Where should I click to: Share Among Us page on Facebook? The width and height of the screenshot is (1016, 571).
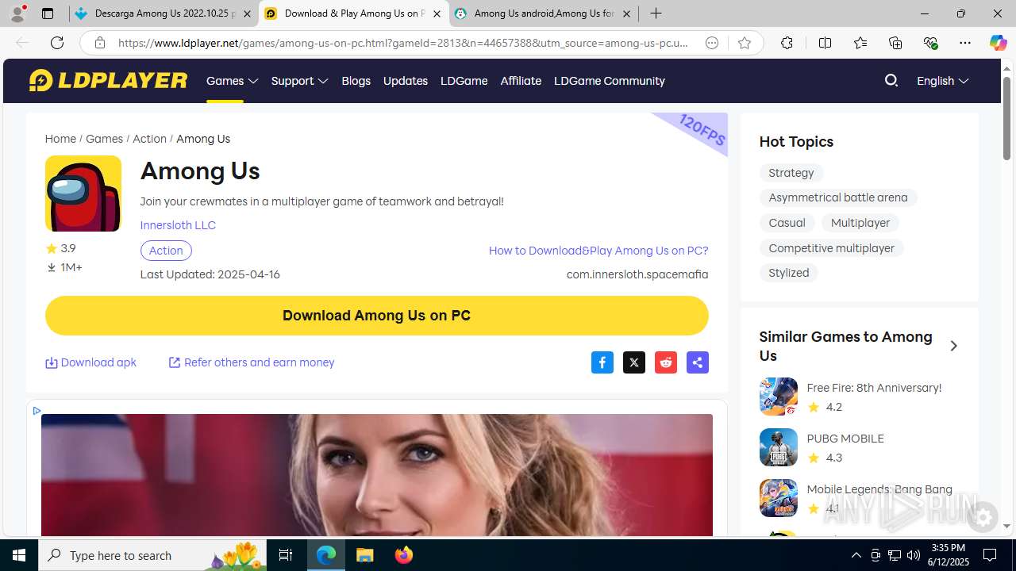602,362
